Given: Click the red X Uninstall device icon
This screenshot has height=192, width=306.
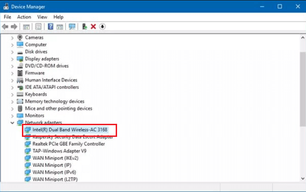Looking at the screenshot, I should pyautogui.click(x=93, y=27).
